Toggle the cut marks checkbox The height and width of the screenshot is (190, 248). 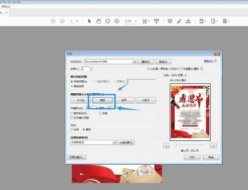(72, 113)
